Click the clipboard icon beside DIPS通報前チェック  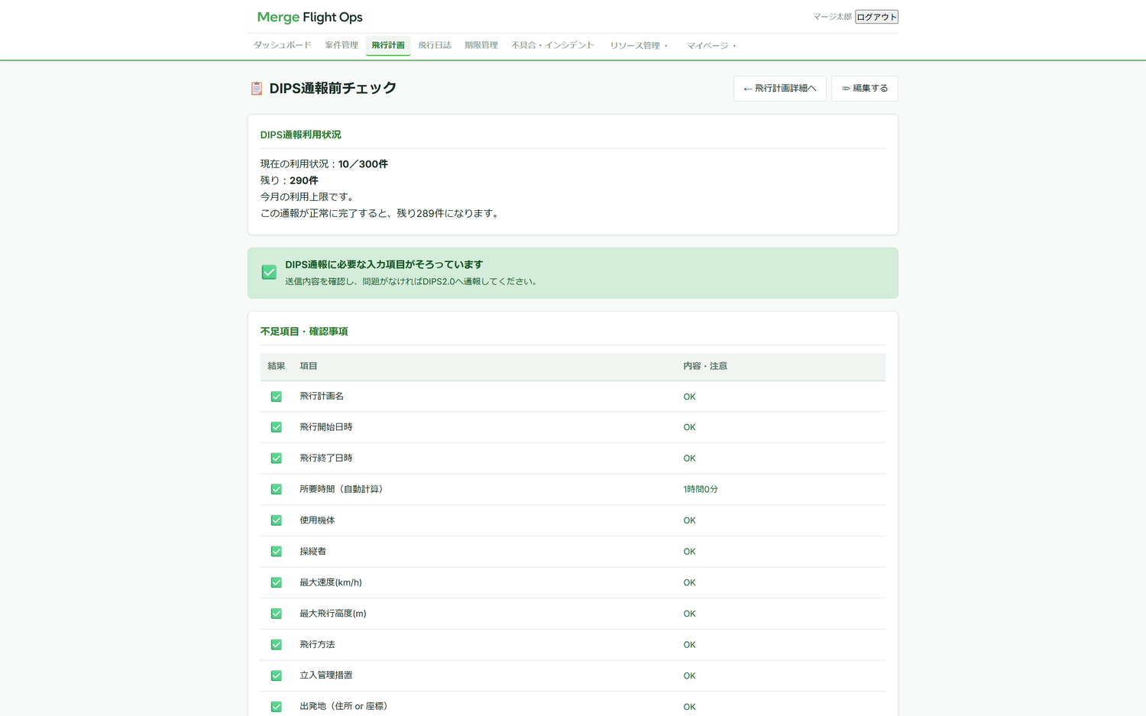point(257,89)
